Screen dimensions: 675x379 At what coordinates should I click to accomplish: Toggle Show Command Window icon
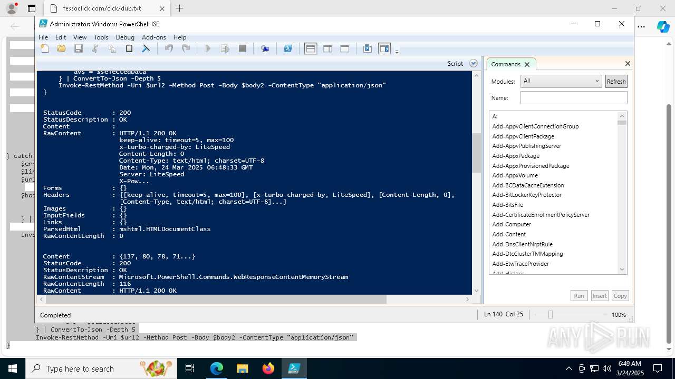[368, 48]
